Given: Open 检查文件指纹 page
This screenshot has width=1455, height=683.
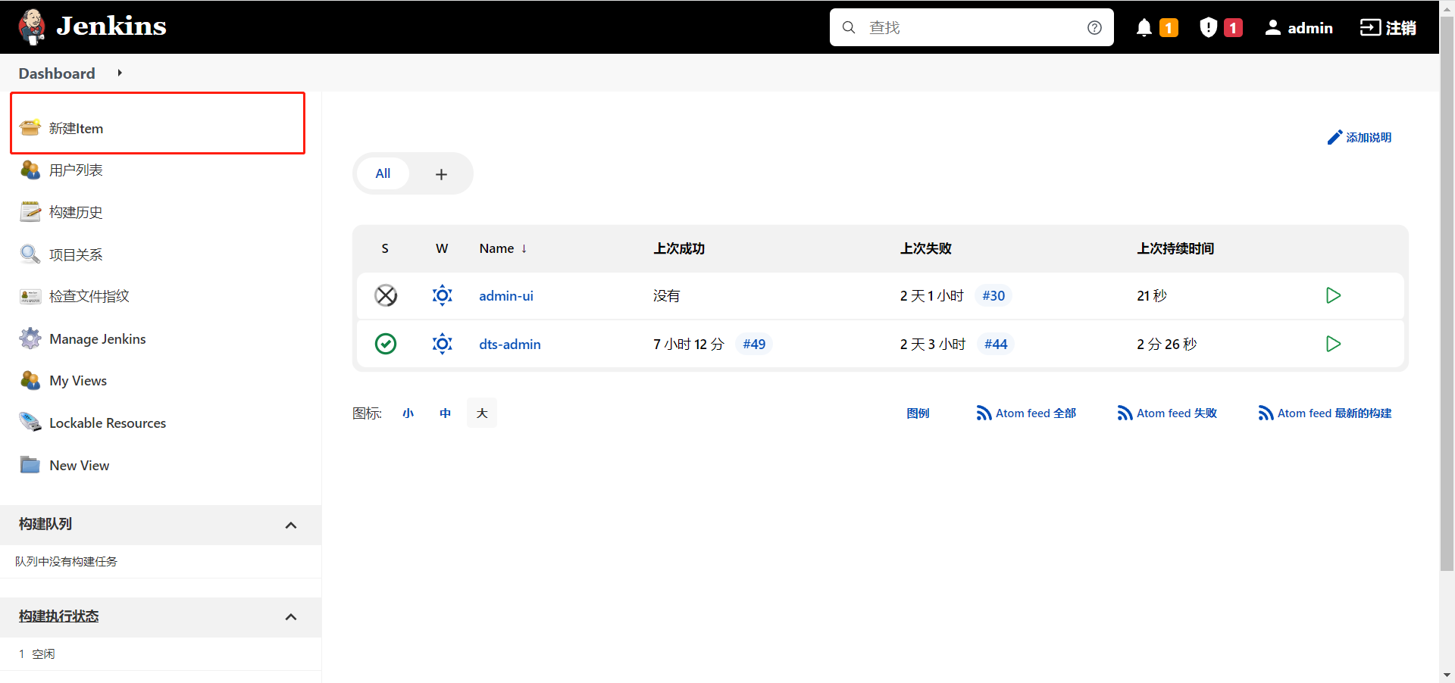Looking at the screenshot, I should [89, 296].
